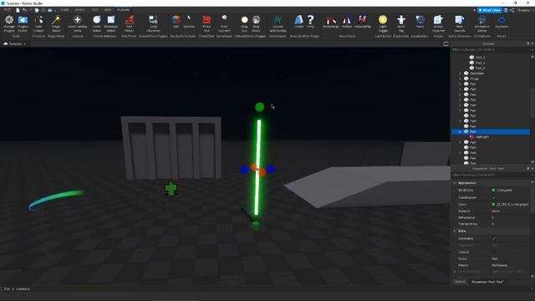
Task: Click the Color property green swatch
Action: click(493, 204)
